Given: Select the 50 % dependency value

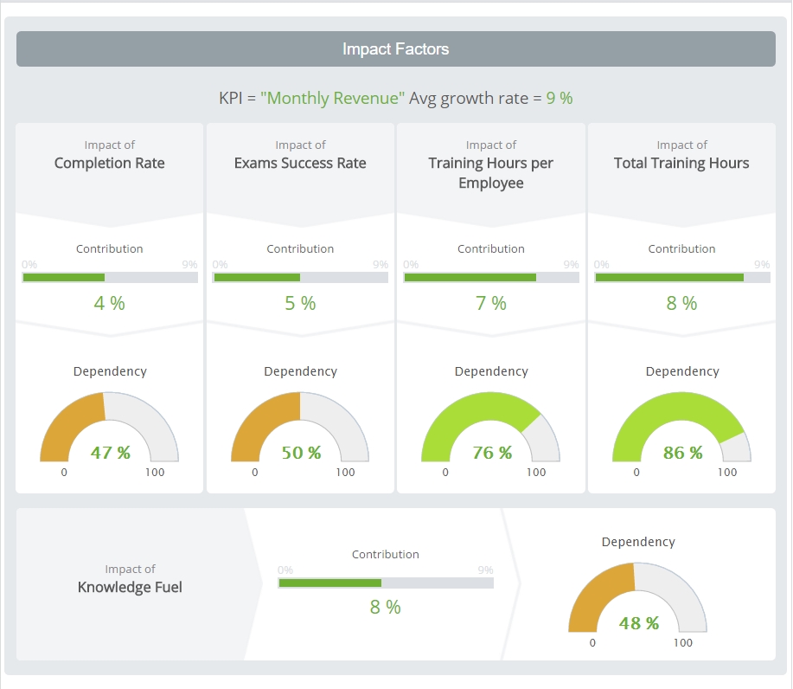Looking at the screenshot, I should pos(301,453).
